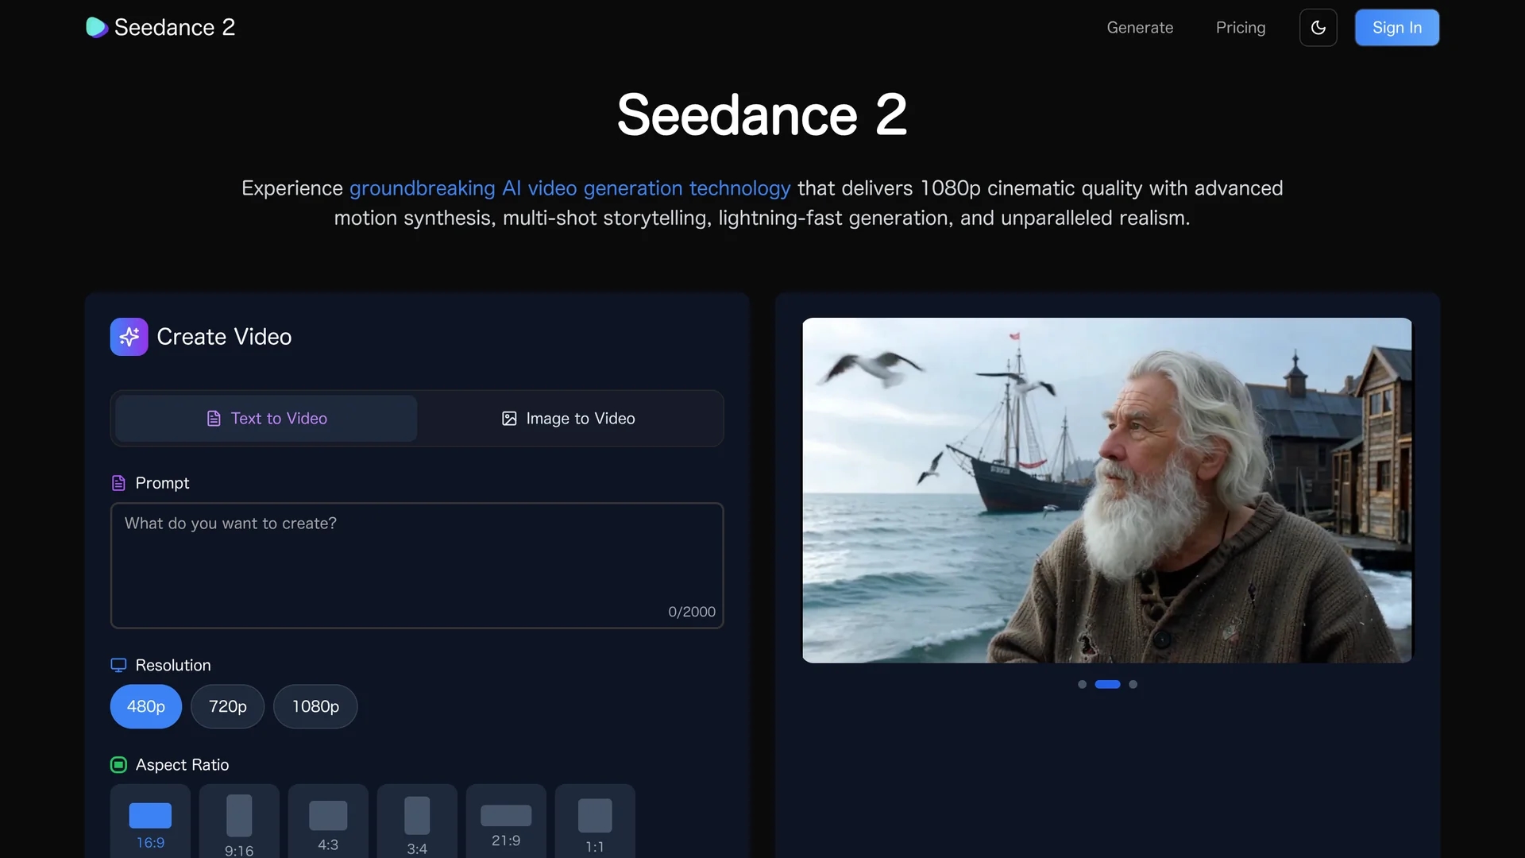Viewport: 1525px width, 858px height.
Task: Click the large Seedance 2 heading
Action: 762,114
